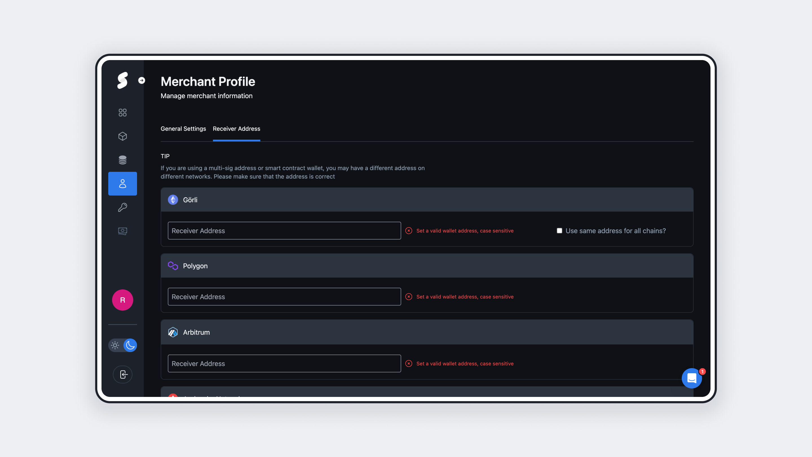Open the cube products icon in sidebar
Screen dimensions: 812x457
(122, 136)
